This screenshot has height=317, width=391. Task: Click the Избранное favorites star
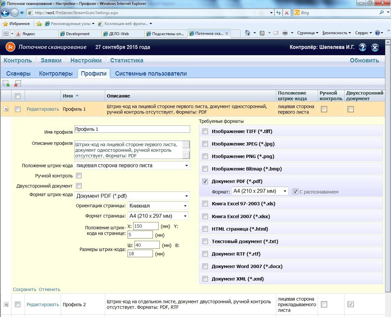point(6,24)
